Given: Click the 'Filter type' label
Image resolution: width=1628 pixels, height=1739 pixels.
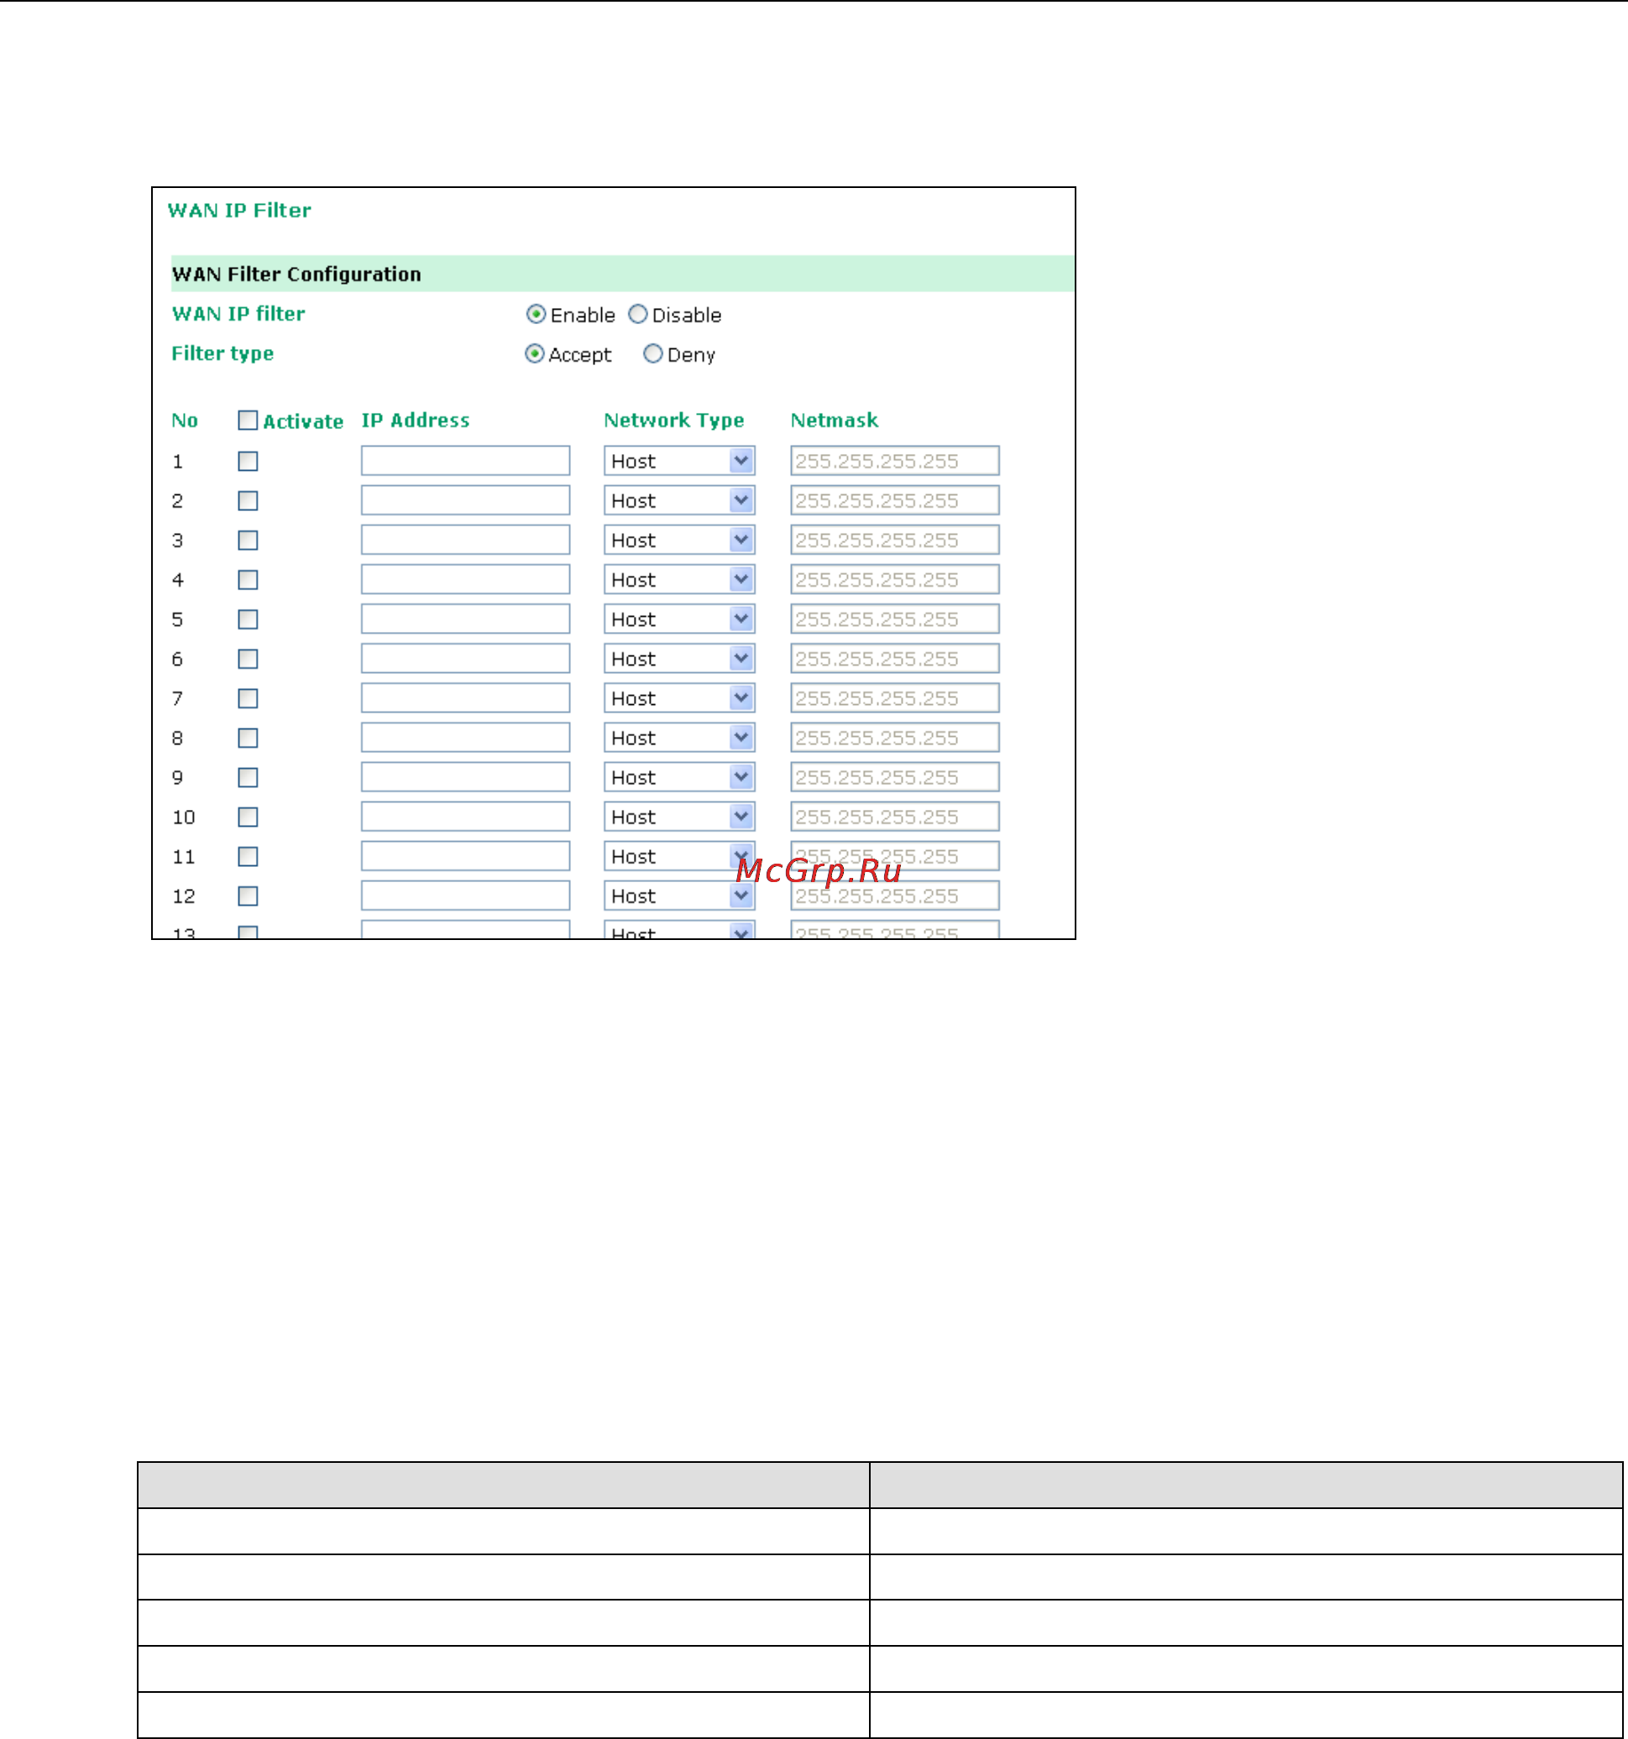Looking at the screenshot, I should [x=222, y=354].
